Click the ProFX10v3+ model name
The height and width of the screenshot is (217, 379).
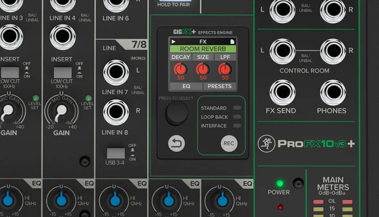pos(316,144)
